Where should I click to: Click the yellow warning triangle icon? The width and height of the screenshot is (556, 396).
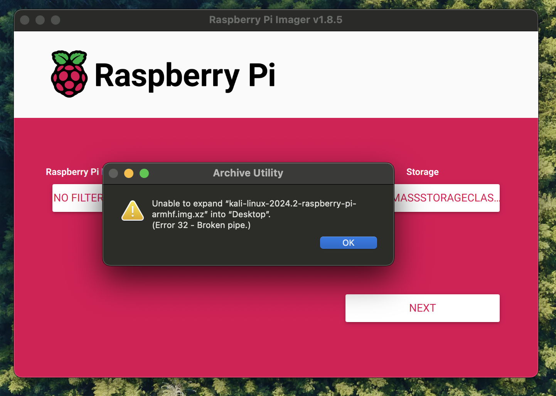(133, 211)
